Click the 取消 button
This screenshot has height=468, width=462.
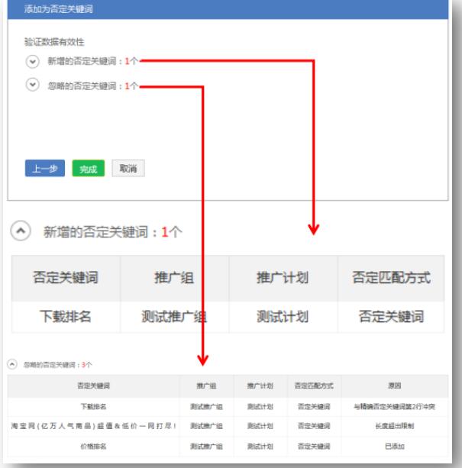tap(128, 169)
